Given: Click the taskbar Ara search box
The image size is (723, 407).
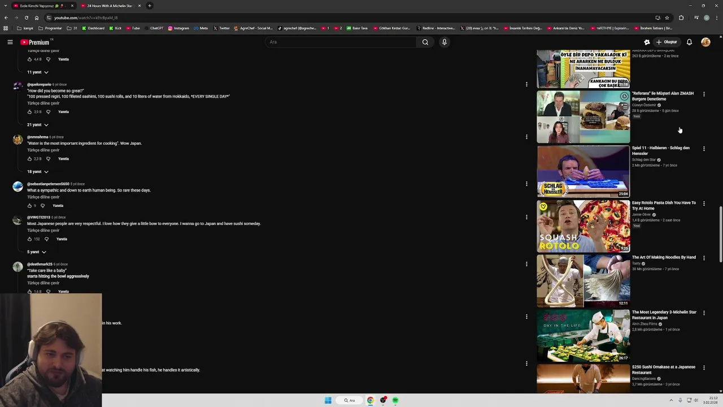Looking at the screenshot, I should (x=350, y=400).
